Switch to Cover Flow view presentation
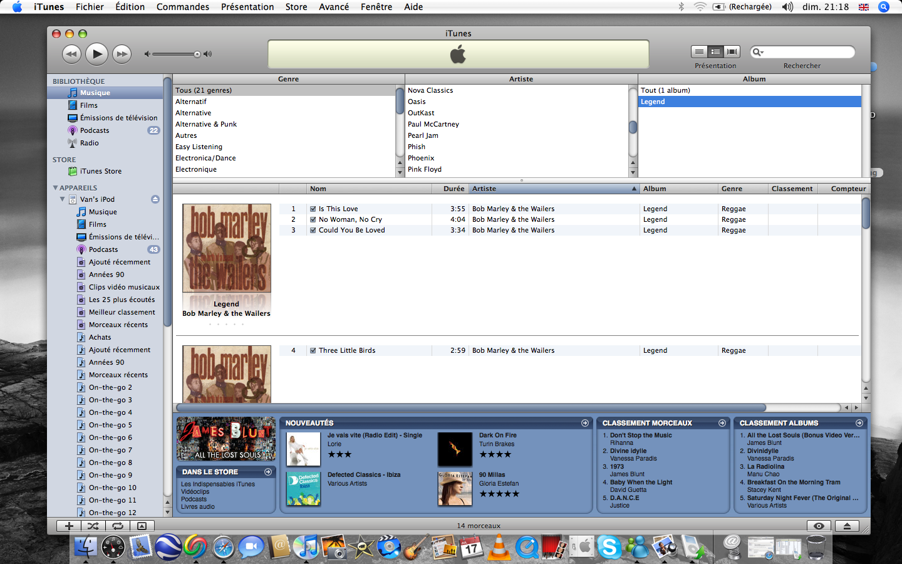This screenshot has height=564, width=902. (x=732, y=51)
